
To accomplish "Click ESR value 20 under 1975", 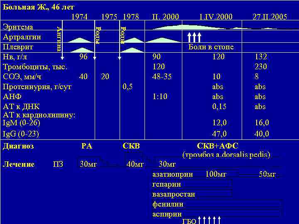I will (105, 77).
